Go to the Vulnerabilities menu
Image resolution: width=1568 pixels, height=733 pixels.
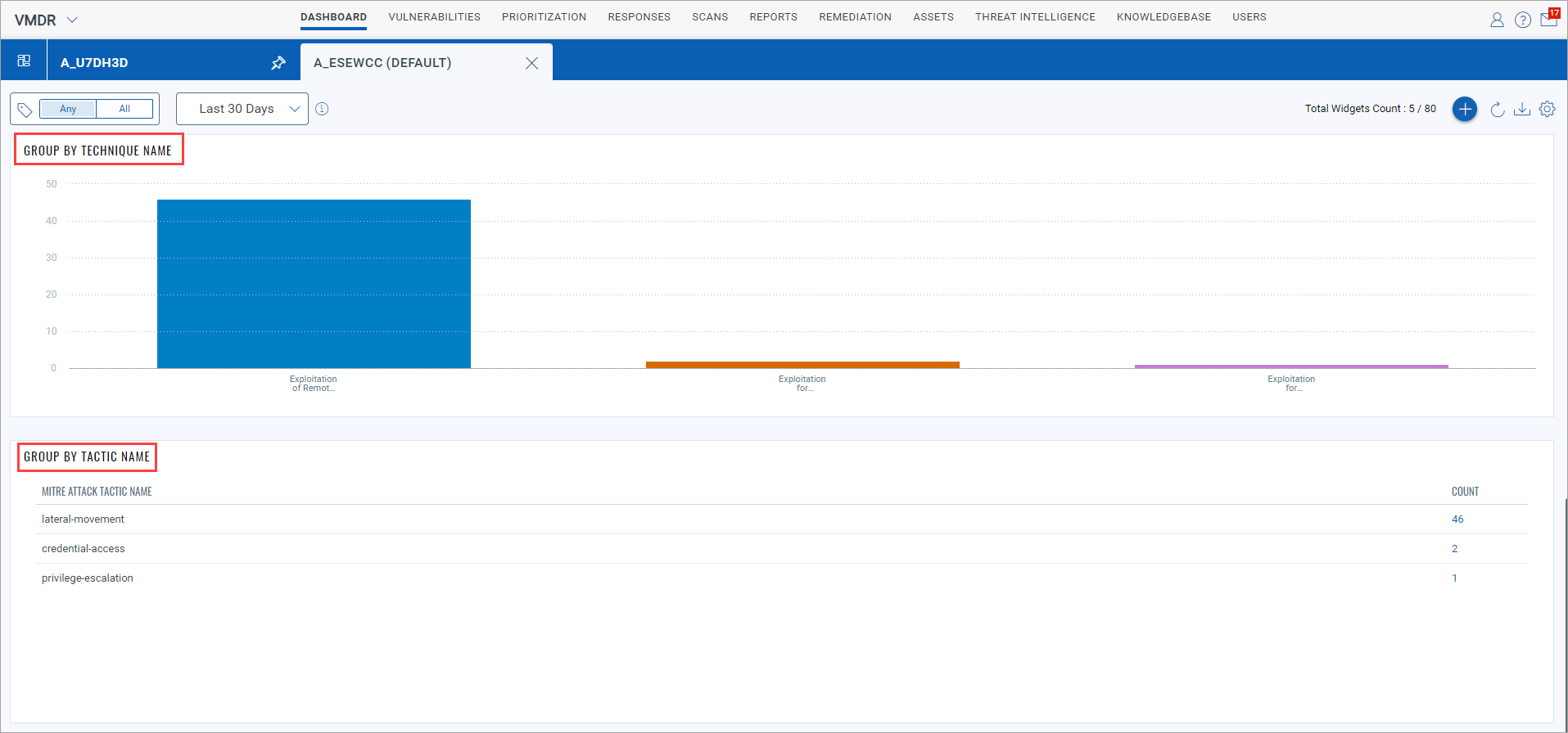tap(434, 17)
